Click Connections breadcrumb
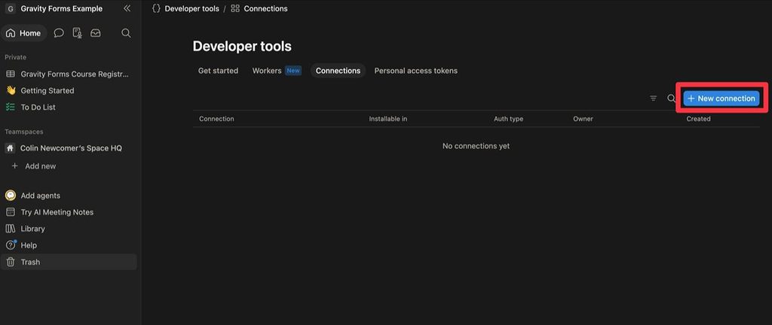The height and width of the screenshot is (325, 772). [x=265, y=9]
